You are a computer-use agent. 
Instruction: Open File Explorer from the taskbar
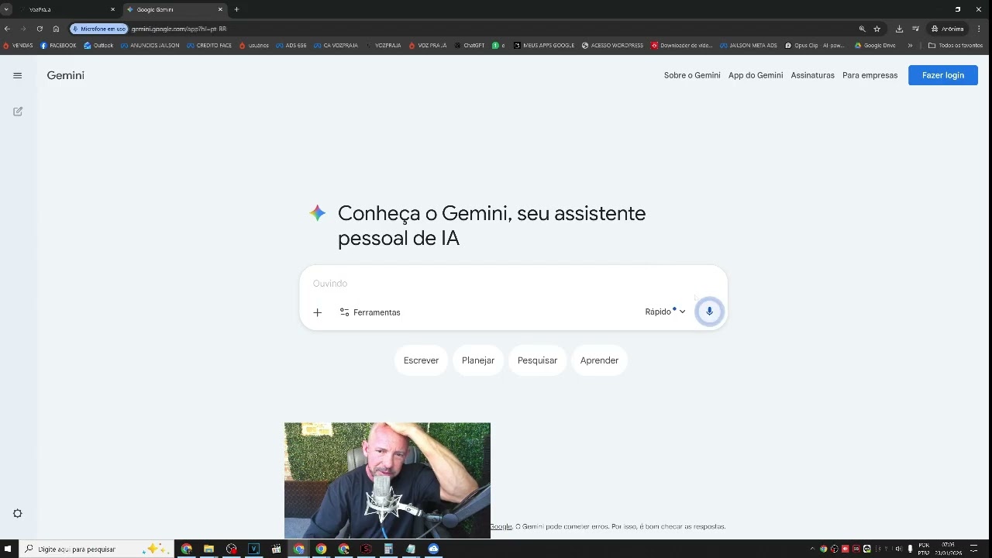(208, 549)
